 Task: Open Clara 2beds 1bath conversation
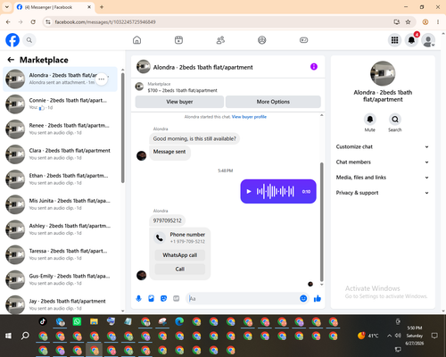[x=61, y=154]
